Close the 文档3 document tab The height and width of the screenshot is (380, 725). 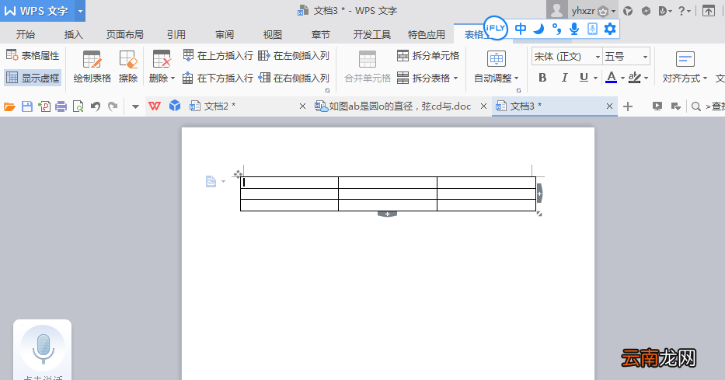[x=609, y=106]
